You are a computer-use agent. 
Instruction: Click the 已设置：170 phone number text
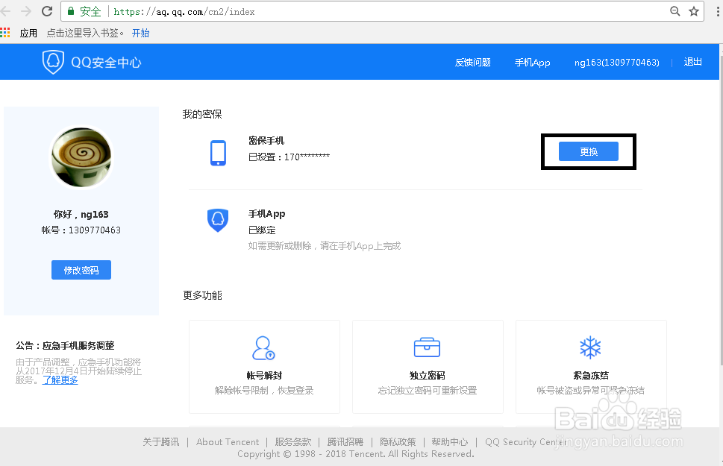(289, 157)
